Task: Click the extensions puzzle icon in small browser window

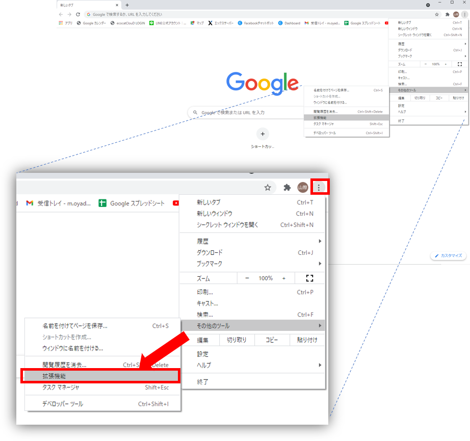Action: 447,14
